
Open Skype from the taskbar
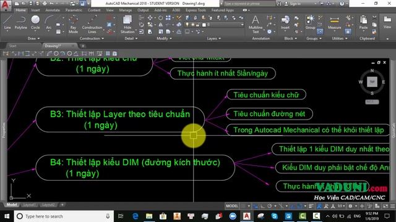pos(275,216)
